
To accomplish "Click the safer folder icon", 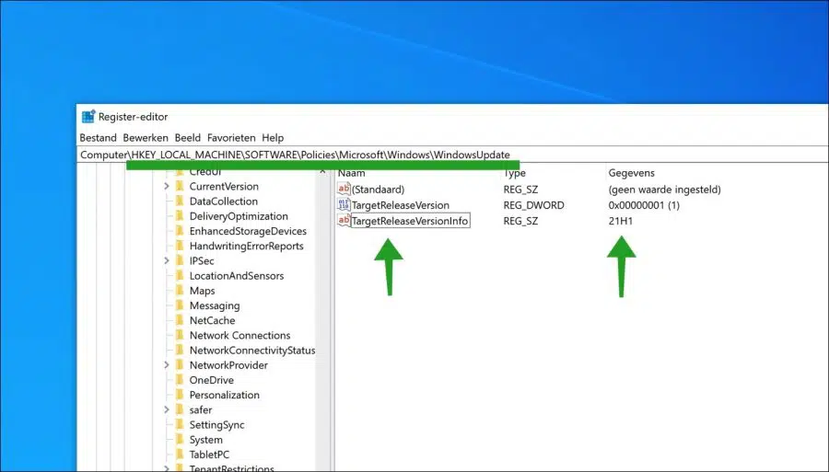I will tap(180, 409).
